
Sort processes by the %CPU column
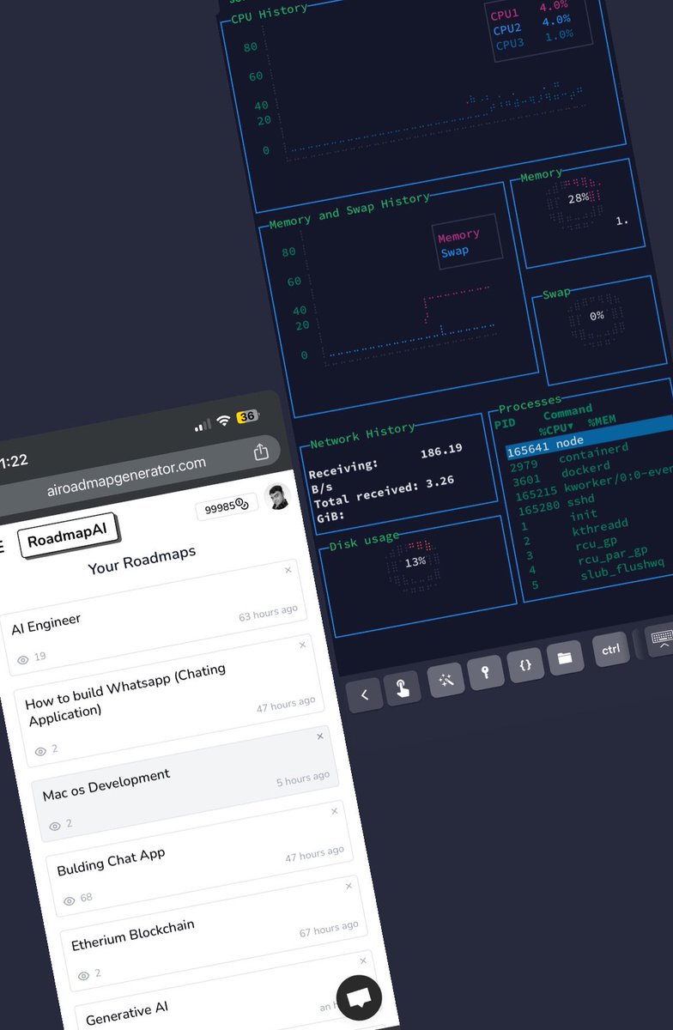[x=556, y=428]
